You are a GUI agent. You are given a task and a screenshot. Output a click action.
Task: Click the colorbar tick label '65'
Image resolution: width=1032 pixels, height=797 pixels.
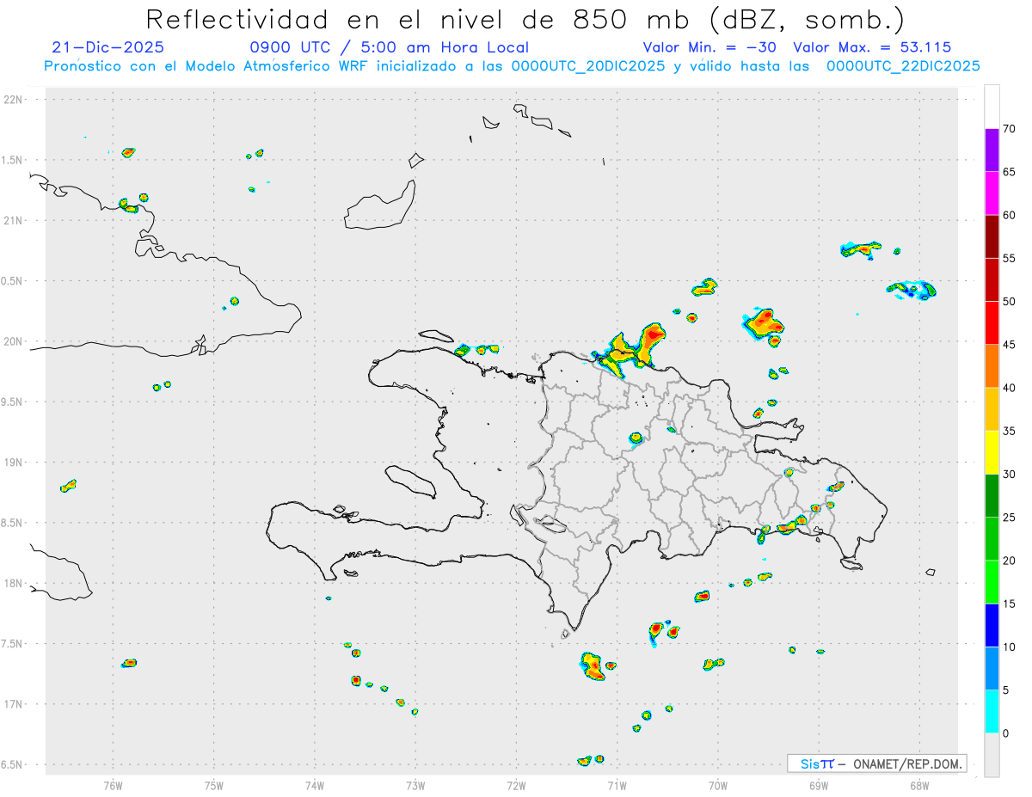(1009, 172)
